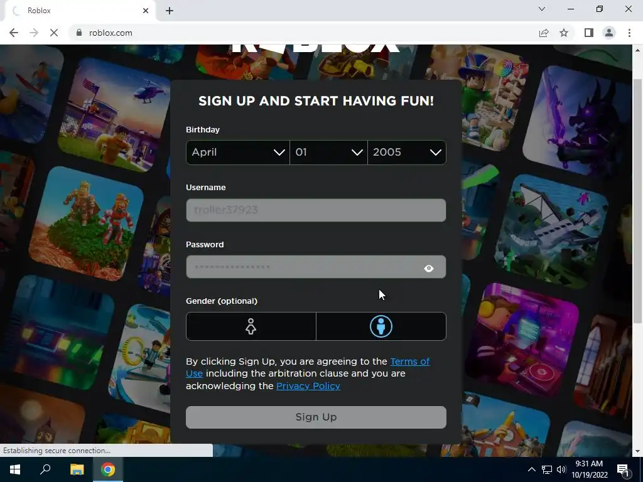Open the volume tray icon
Image resolution: width=643 pixels, height=482 pixels.
561,469
